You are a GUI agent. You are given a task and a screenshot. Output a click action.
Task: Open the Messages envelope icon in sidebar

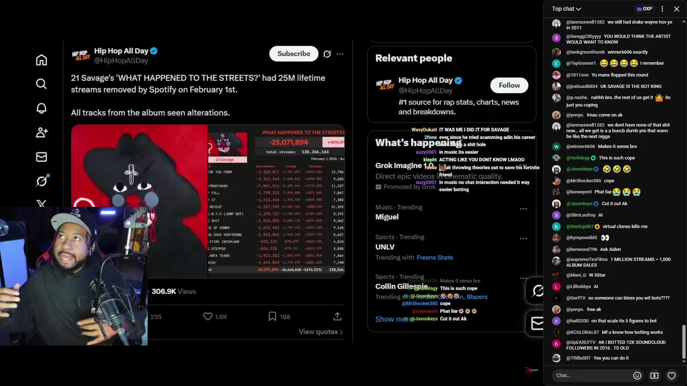(x=41, y=157)
